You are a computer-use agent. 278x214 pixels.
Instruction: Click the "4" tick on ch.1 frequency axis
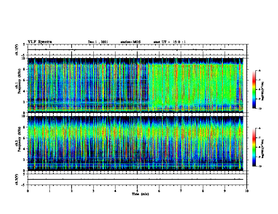[25, 91]
